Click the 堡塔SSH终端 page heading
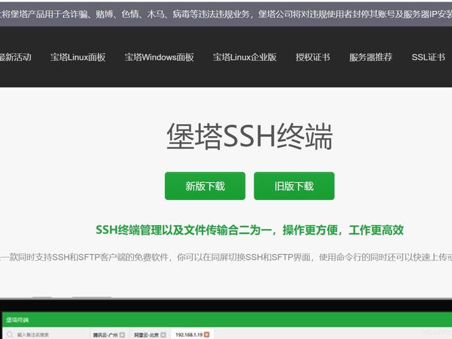This screenshot has width=452, height=339. 250,136
